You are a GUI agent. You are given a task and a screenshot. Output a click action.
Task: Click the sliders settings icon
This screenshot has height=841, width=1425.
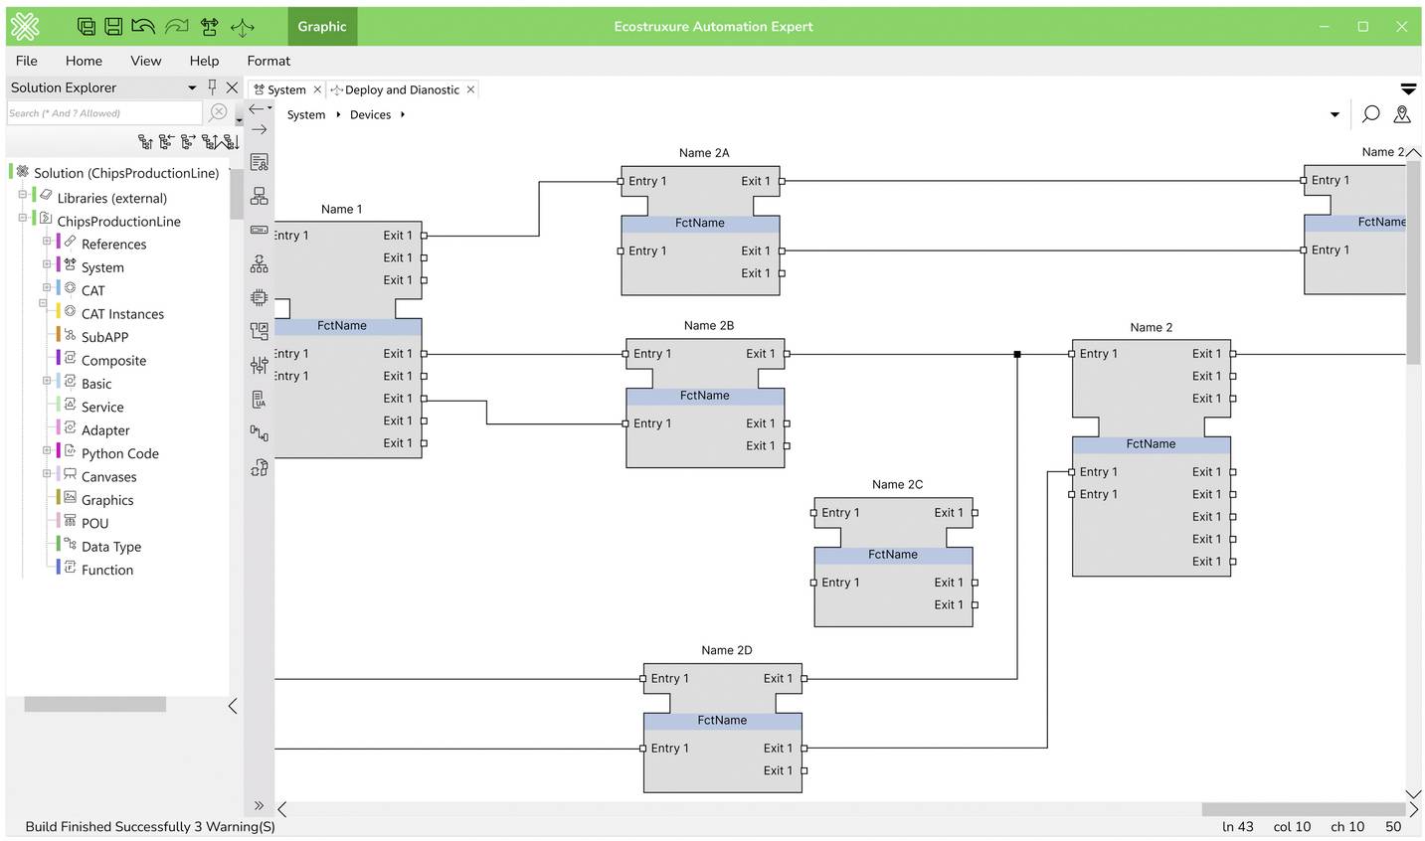point(259,365)
